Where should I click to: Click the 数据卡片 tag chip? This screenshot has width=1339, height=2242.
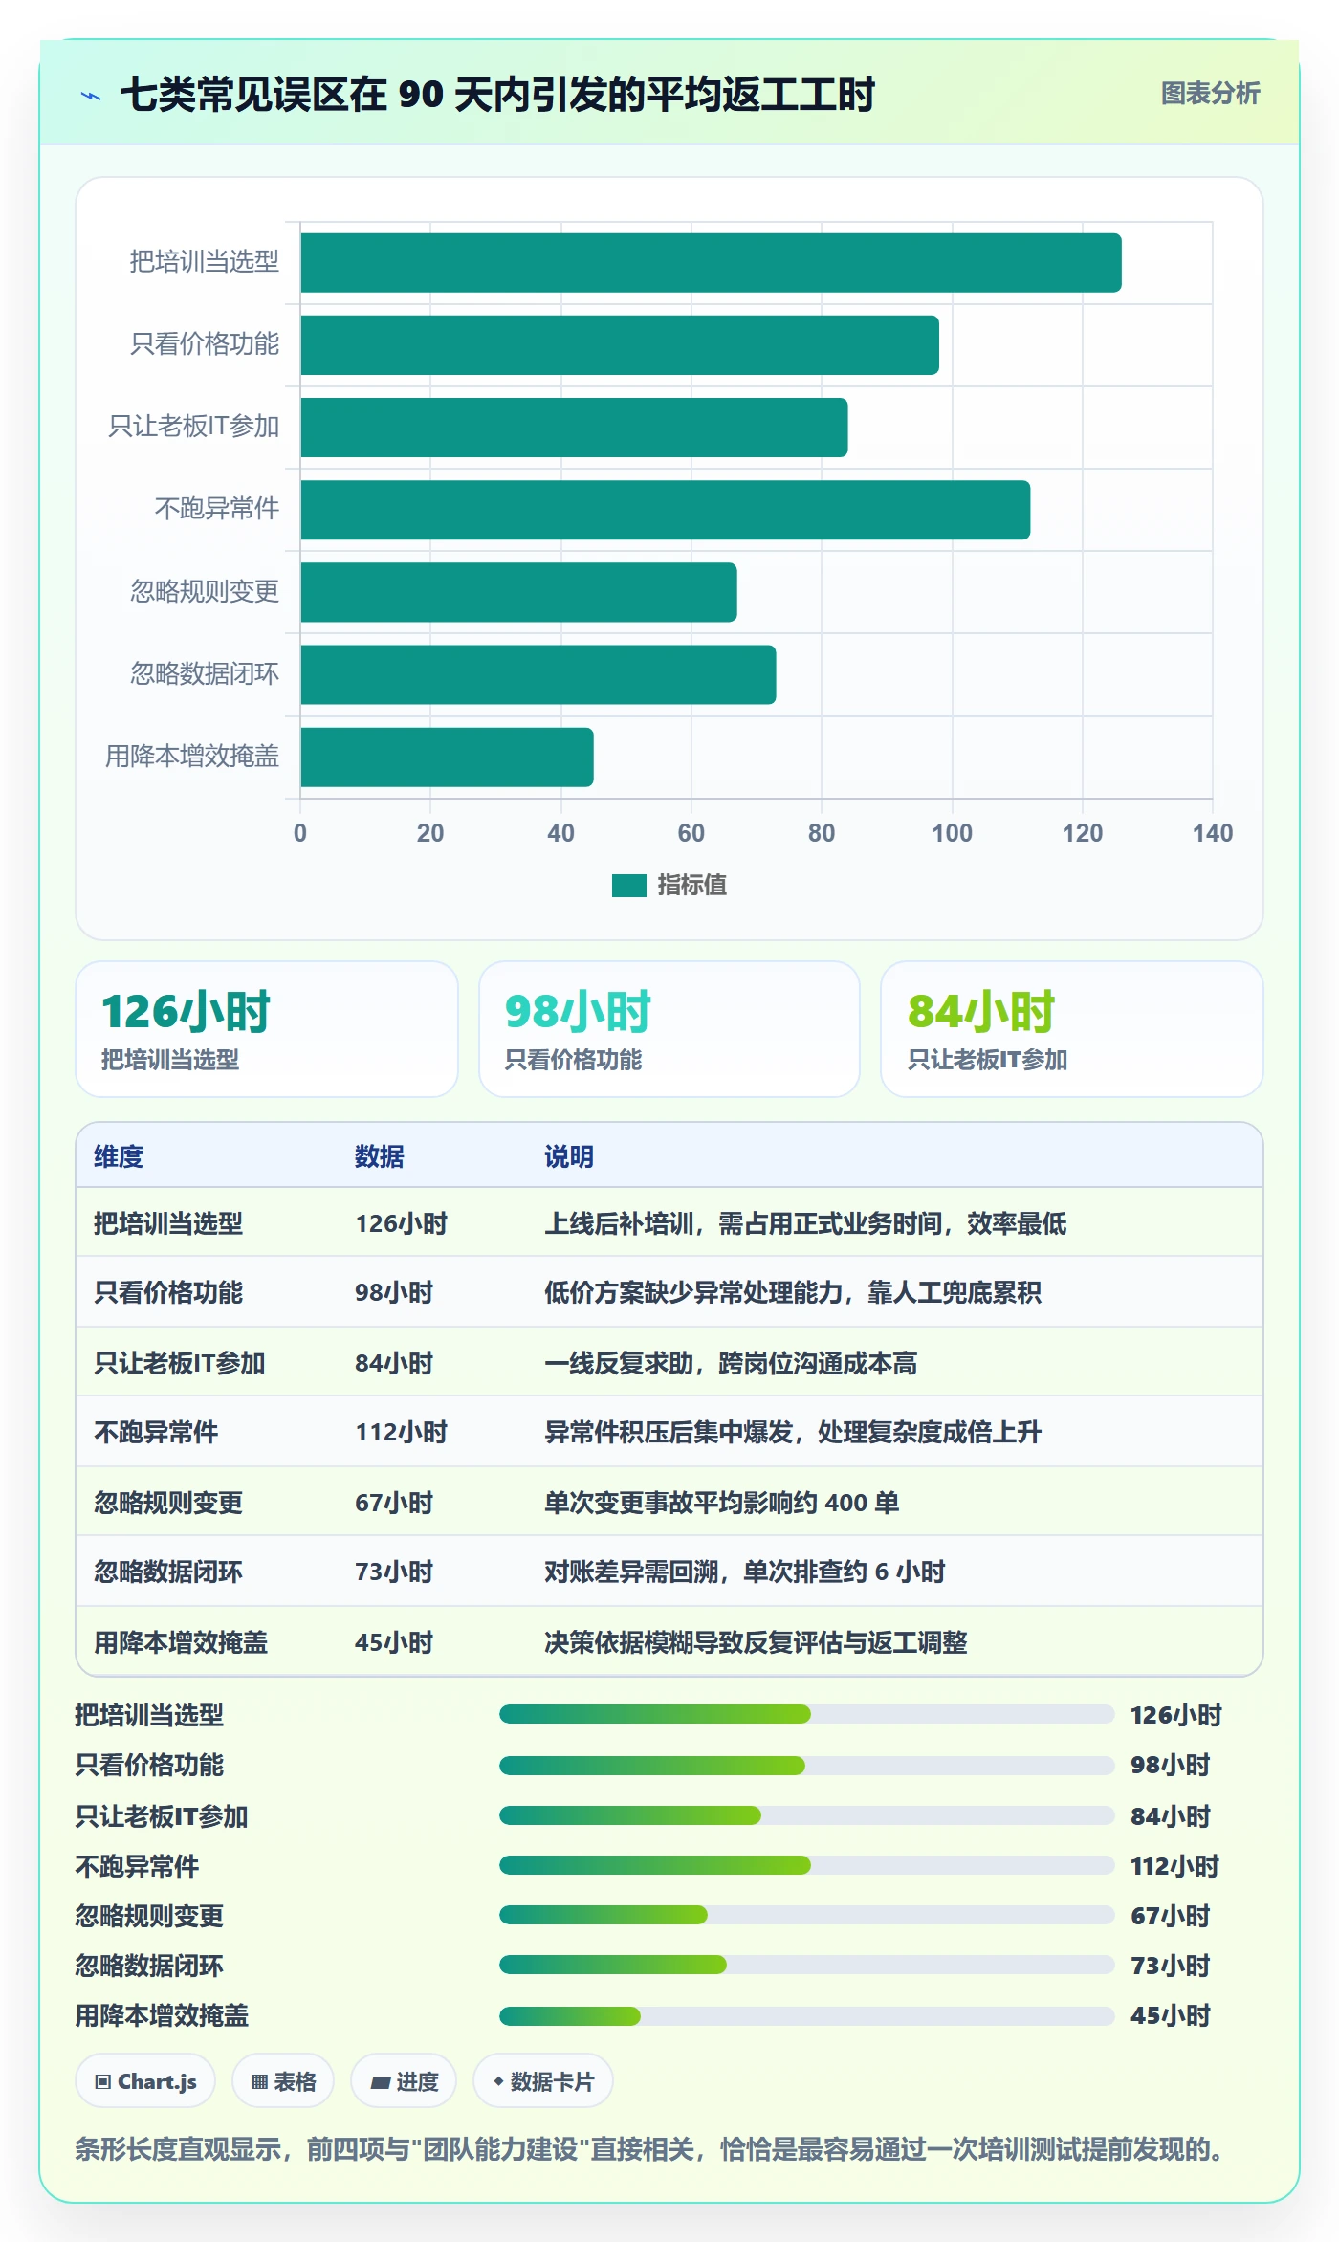tap(542, 2081)
